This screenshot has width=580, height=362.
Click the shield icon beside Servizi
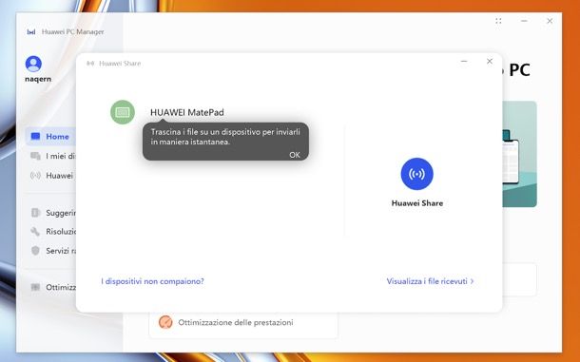click(35, 251)
